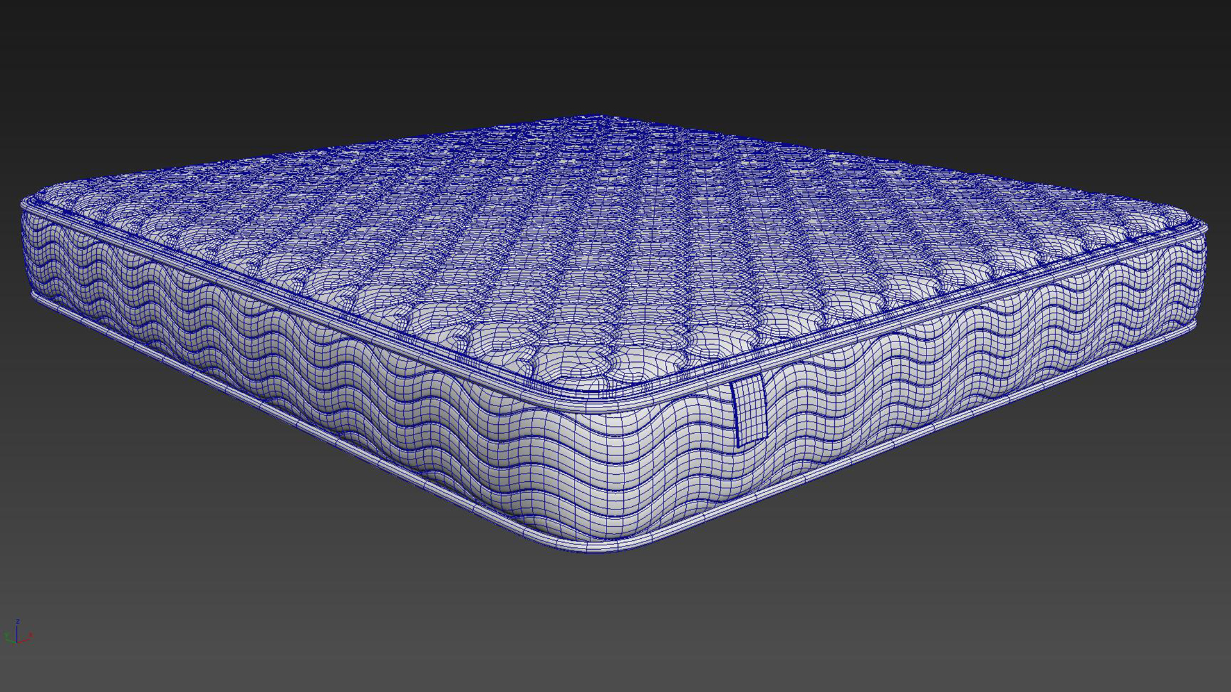This screenshot has height=692, width=1231.
Task: Click the red X axis label
Action: pos(31,634)
